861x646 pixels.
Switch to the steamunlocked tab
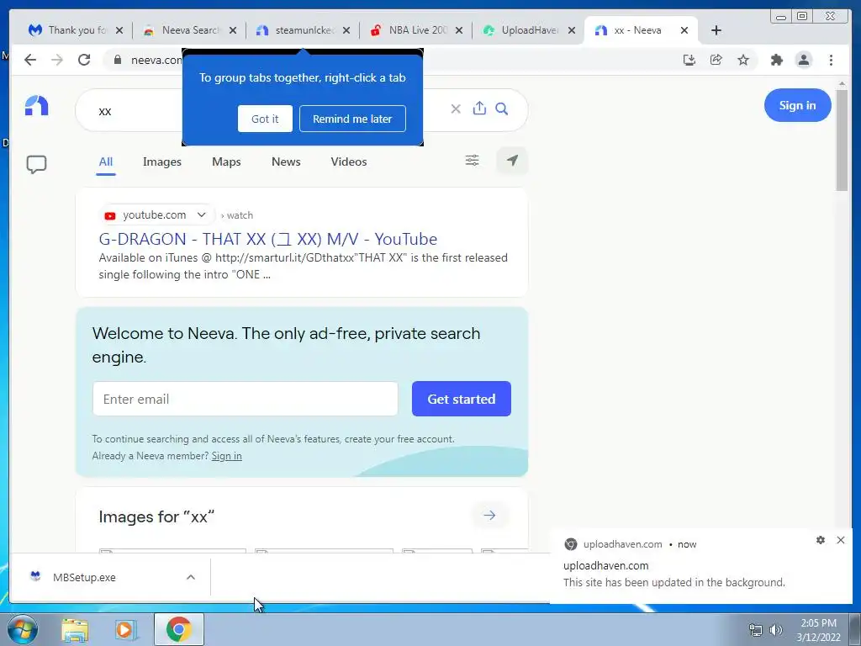303,30
